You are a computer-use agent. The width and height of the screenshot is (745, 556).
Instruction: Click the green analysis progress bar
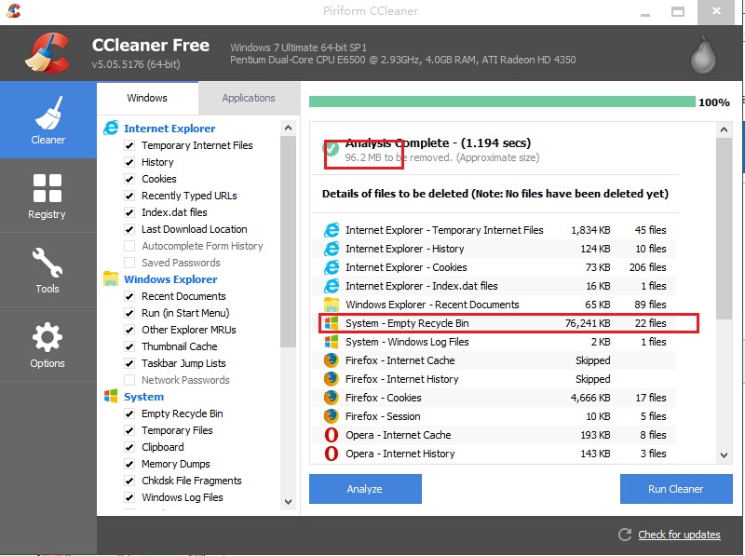pyautogui.click(x=502, y=102)
